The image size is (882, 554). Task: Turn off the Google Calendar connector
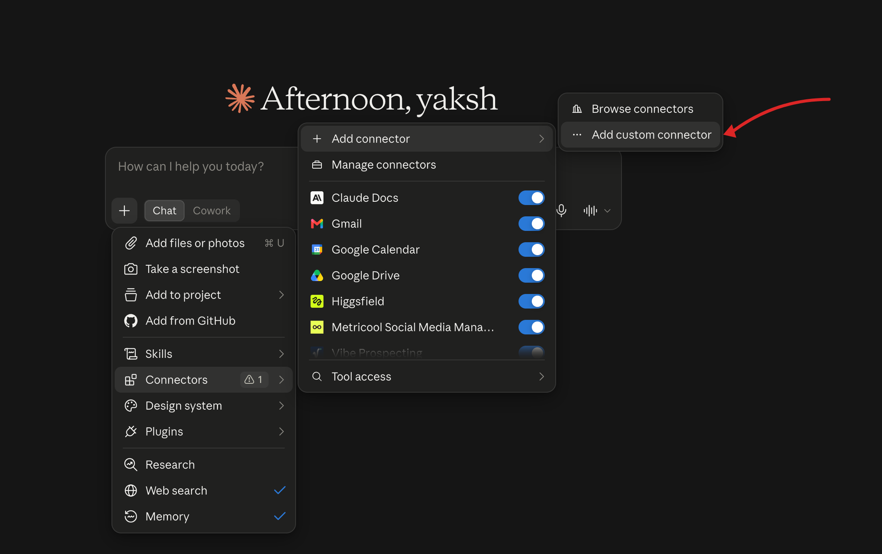pyautogui.click(x=531, y=249)
